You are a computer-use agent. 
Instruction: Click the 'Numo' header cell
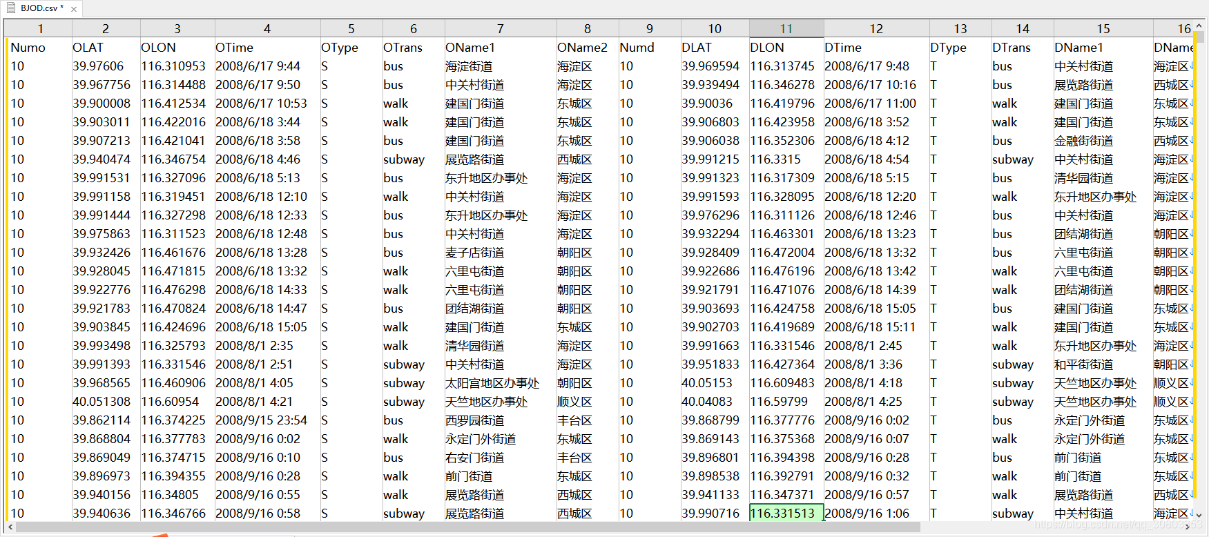[40, 48]
